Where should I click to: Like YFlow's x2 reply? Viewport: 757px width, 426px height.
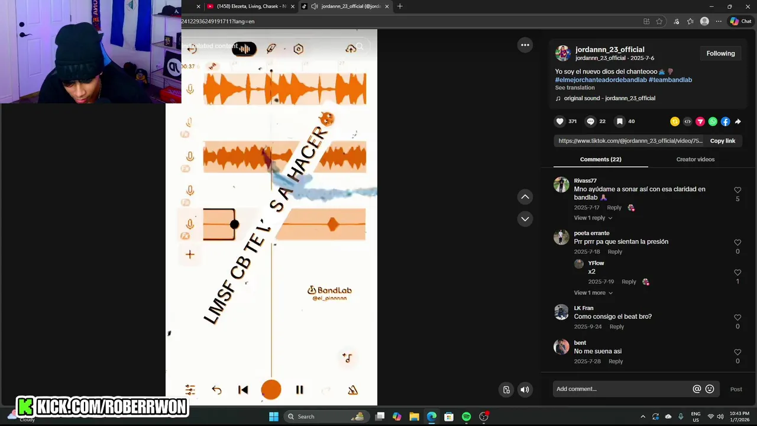pyautogui.click(x=737, y=273)
